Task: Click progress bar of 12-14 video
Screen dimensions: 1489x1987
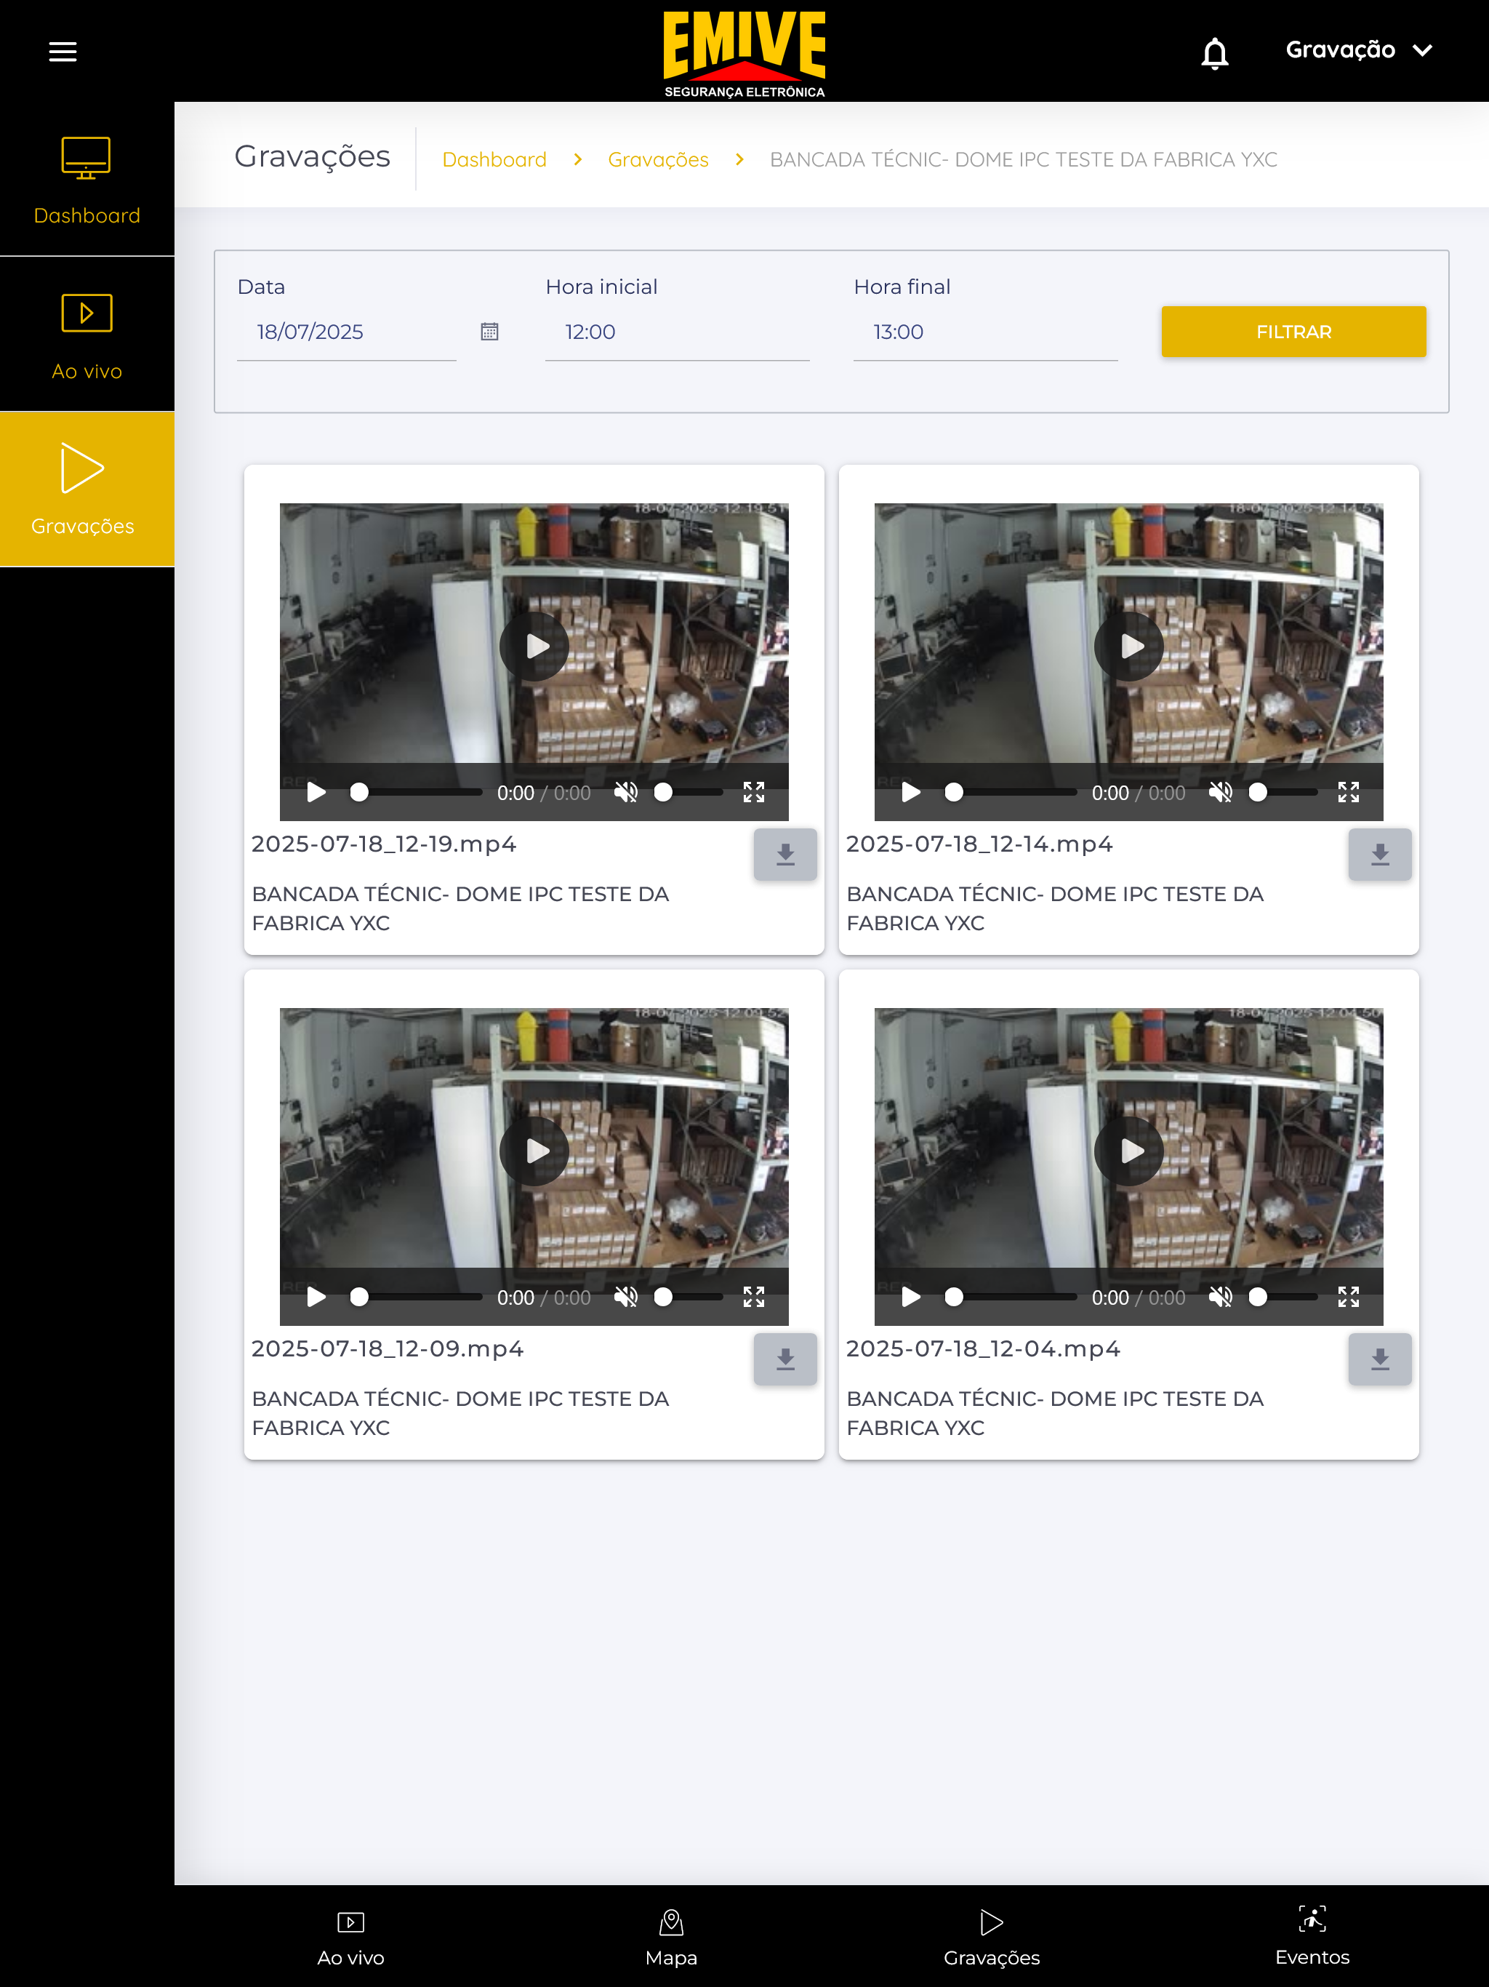Action: [1011, 792]
